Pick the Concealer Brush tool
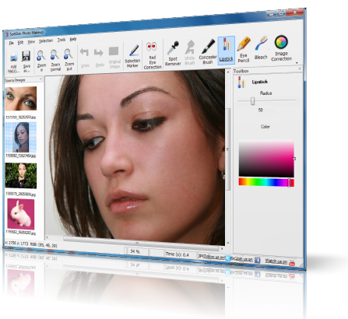 point(208,51)
